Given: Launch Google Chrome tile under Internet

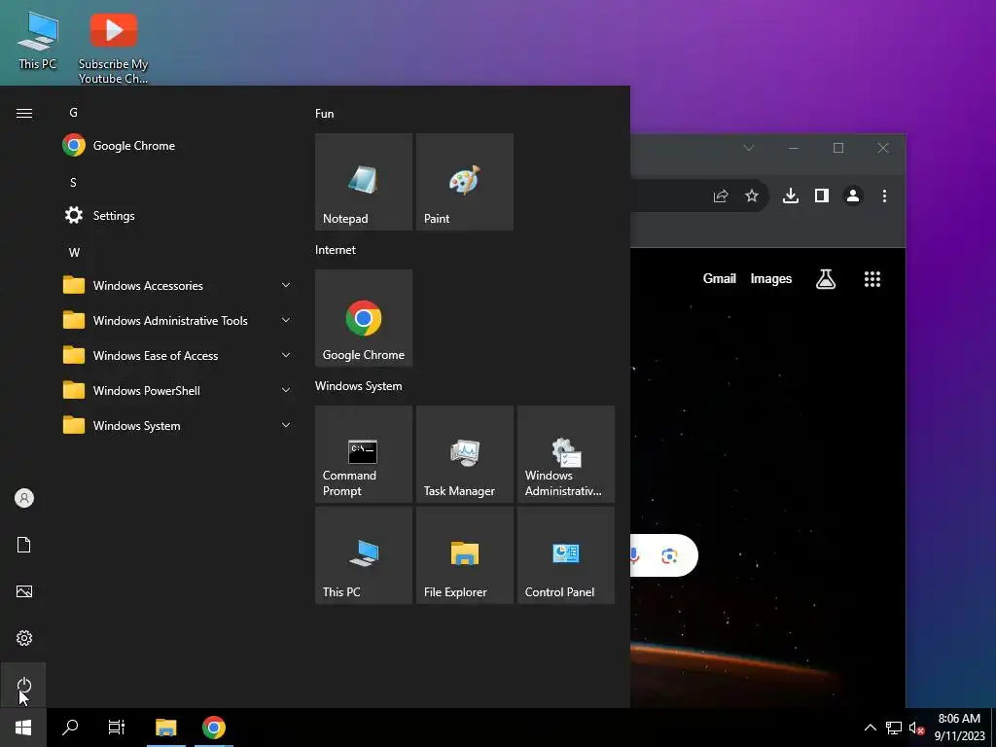Looking at the screenshot, I should [x=364, y=318].
